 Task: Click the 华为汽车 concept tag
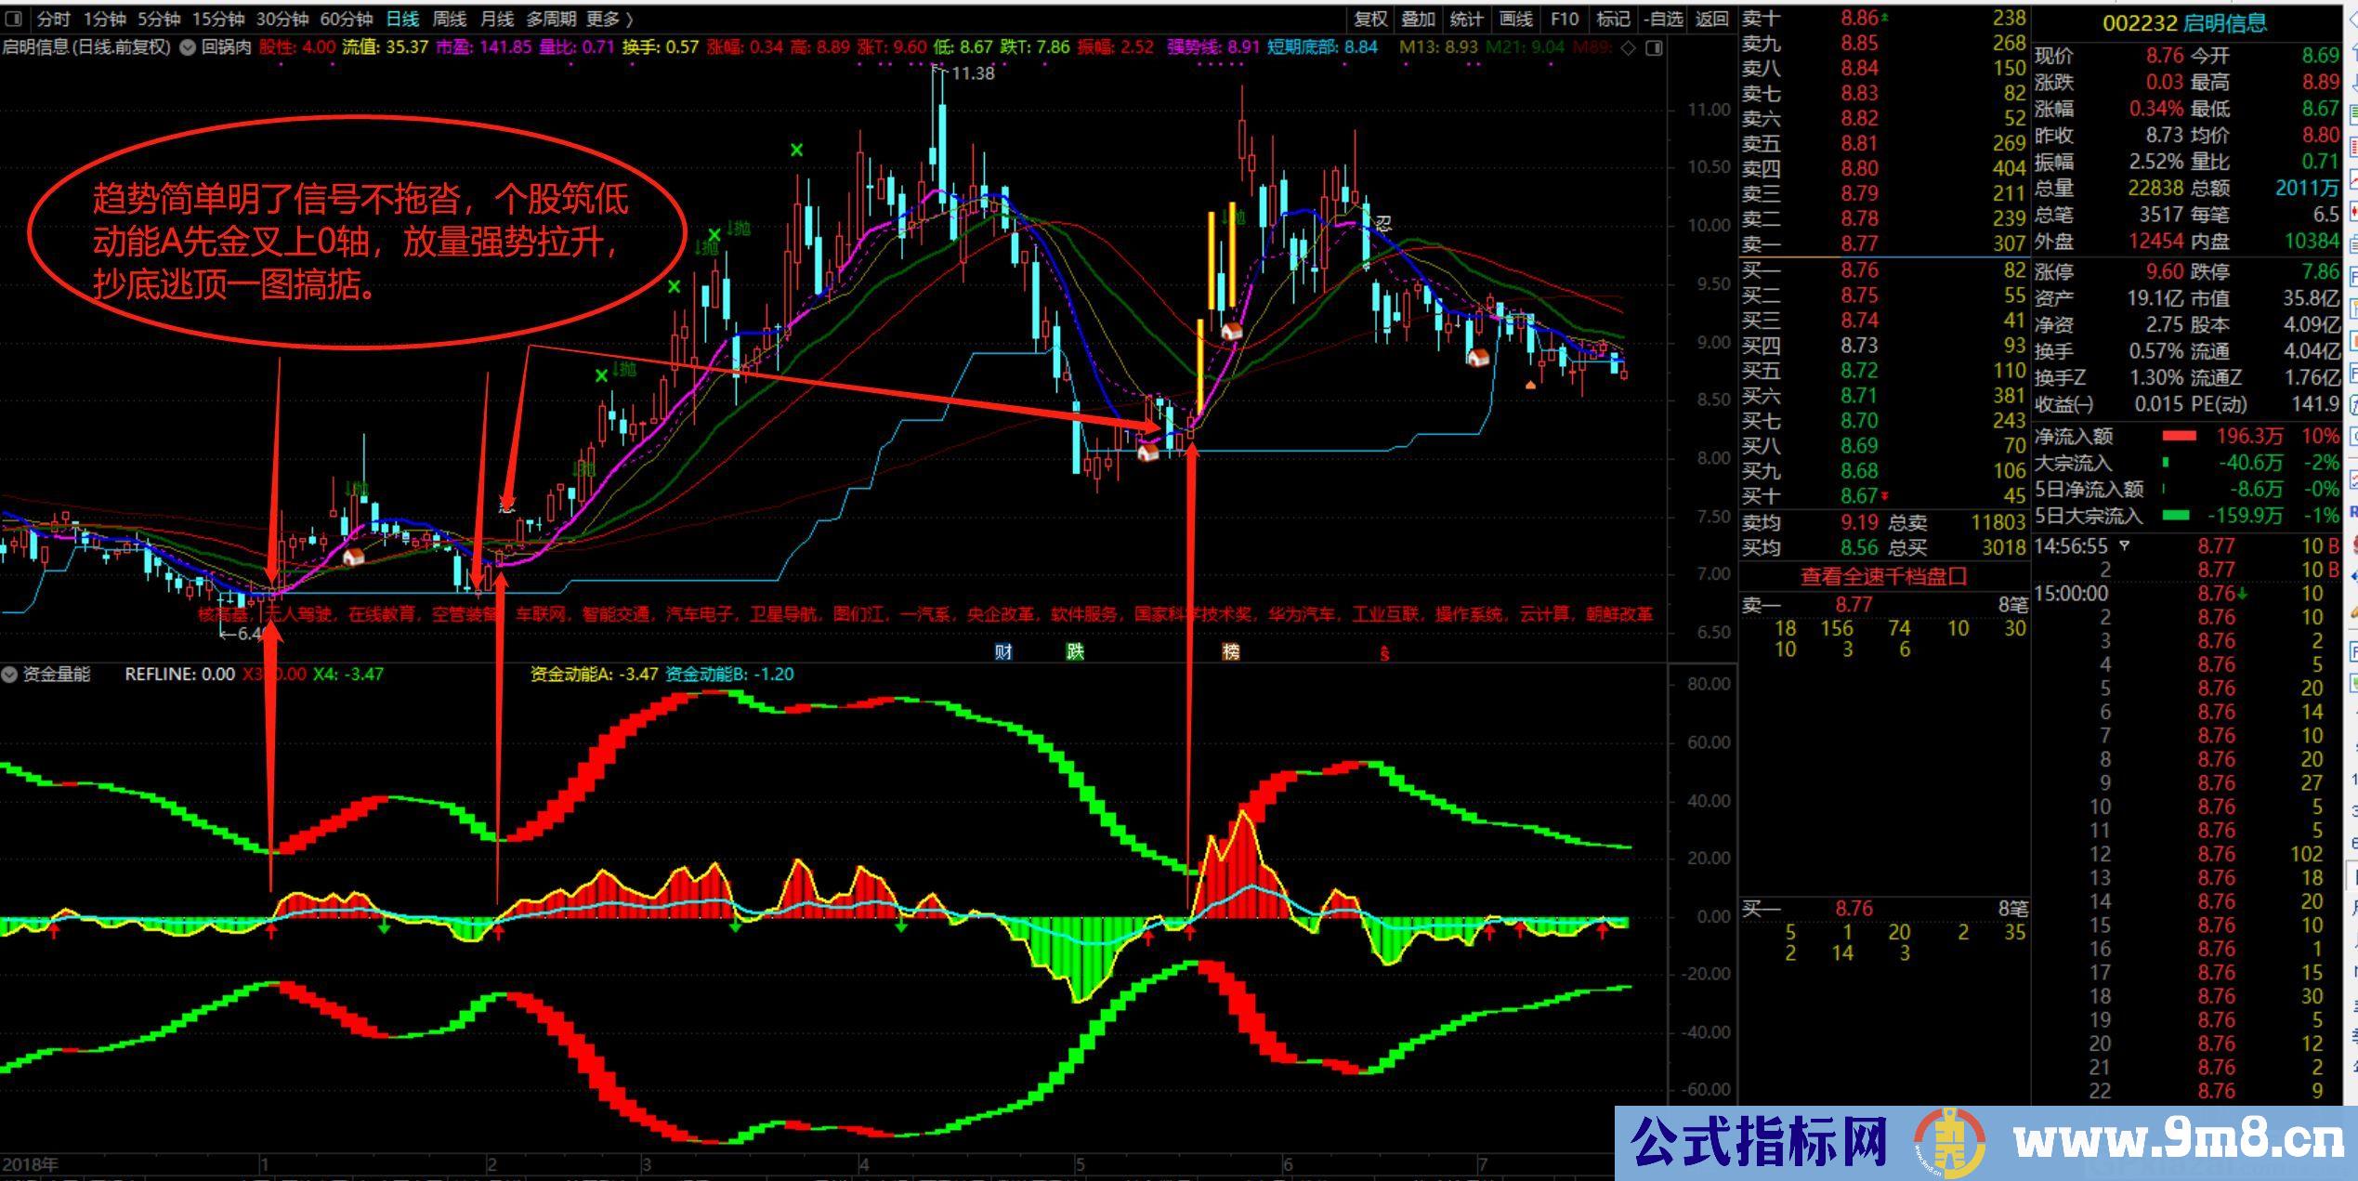coord(1303,614)
